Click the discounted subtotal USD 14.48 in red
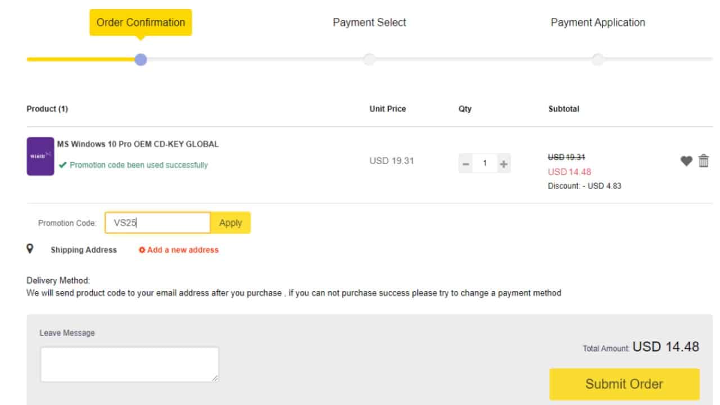Image resolution: width=720 pixels, height=405 pixels. pyautogui.click(x=569, y=172)
